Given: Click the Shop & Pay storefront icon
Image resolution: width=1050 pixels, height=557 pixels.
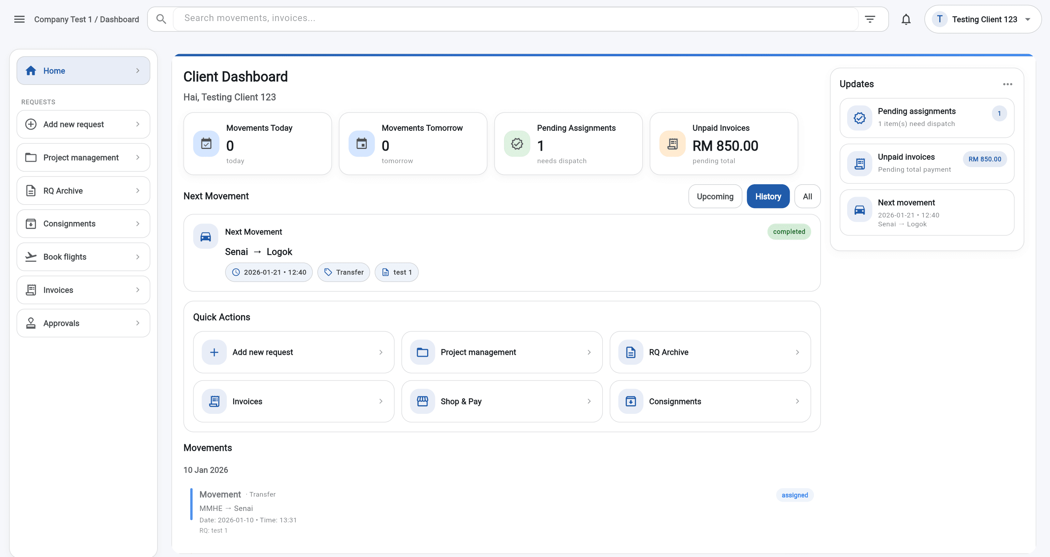Looking at the screenshot, I should [x=422, y=401].
